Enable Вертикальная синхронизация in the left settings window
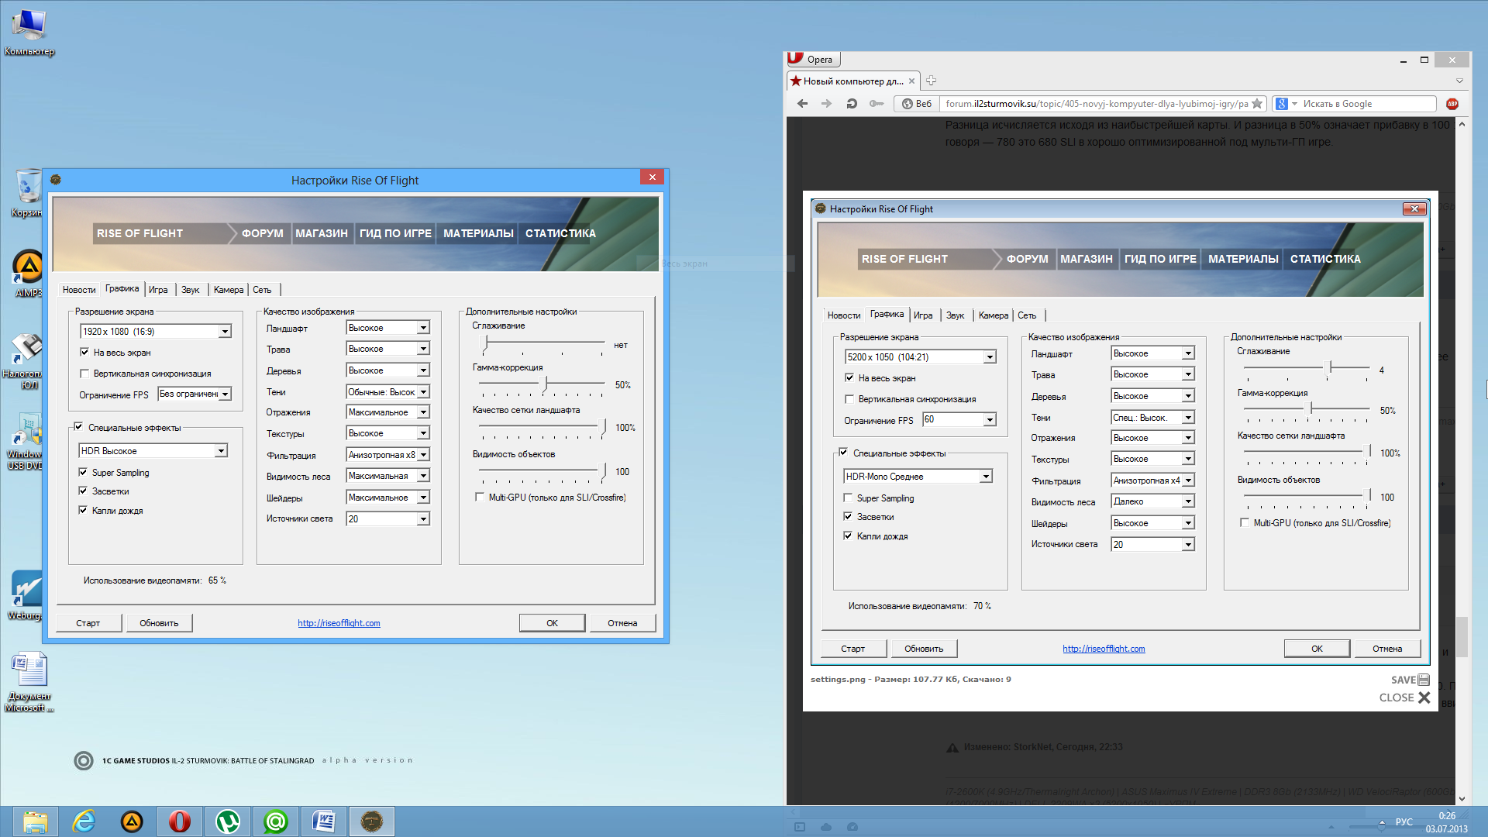The width and height of the screenshot is (1488, 837). coord(84,374)
